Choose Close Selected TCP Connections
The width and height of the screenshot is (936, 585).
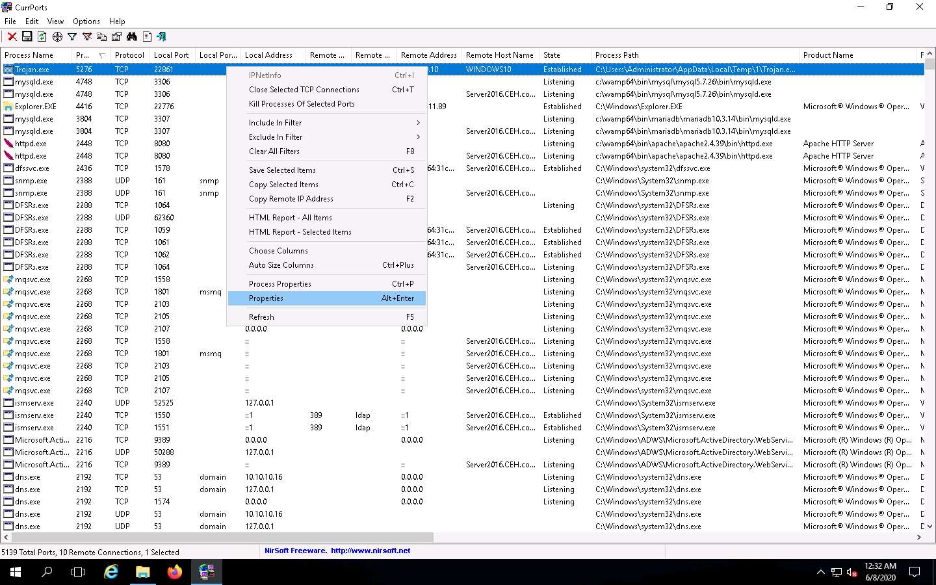coord(326,90)
